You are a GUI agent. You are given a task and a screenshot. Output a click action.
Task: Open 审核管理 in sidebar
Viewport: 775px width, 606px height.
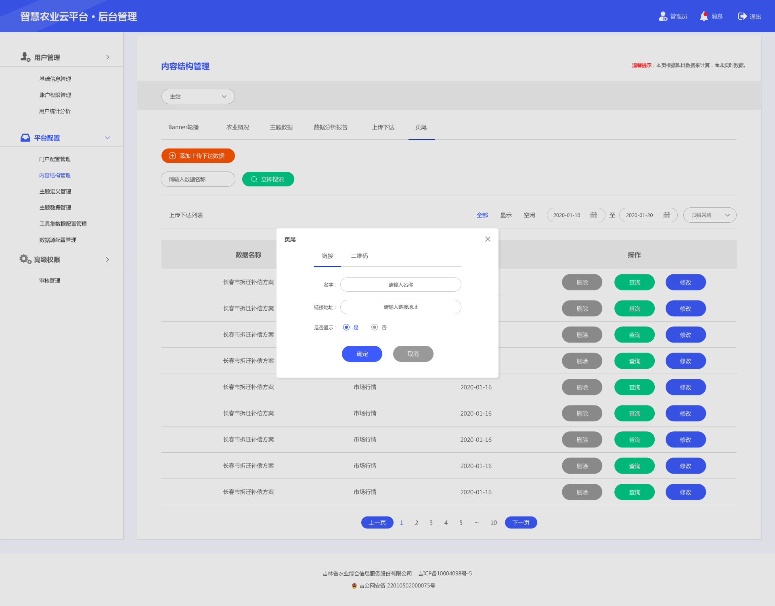50,280
